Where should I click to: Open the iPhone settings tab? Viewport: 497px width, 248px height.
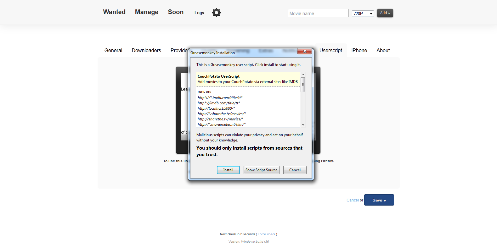pos(359,50)
